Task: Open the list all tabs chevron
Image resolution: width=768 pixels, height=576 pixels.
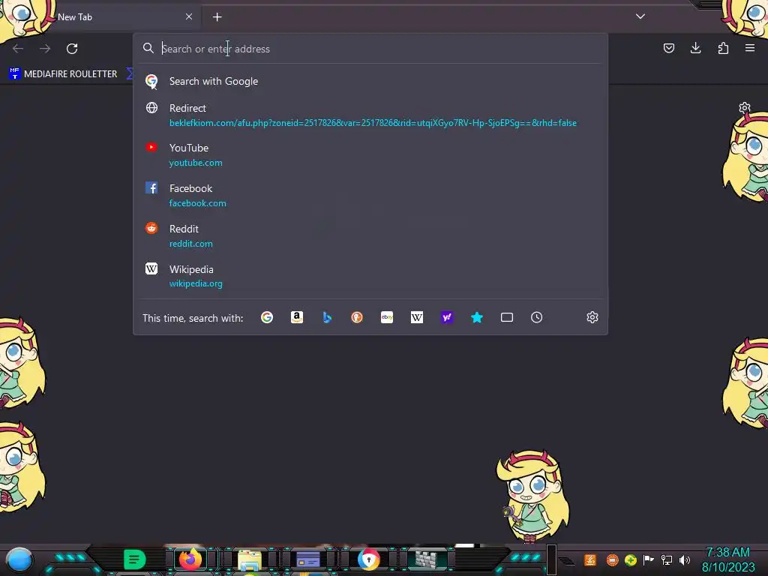Action: pyautogui.click(x=640, y=16)
